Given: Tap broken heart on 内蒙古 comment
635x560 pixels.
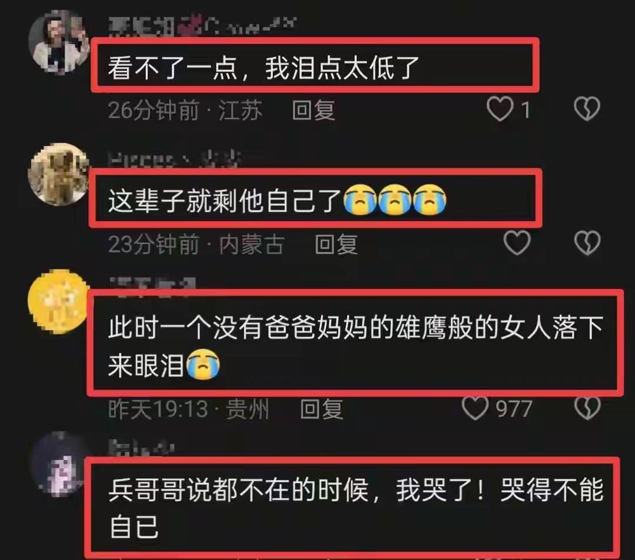Looking at the screenshot, I should pos(587,243).
